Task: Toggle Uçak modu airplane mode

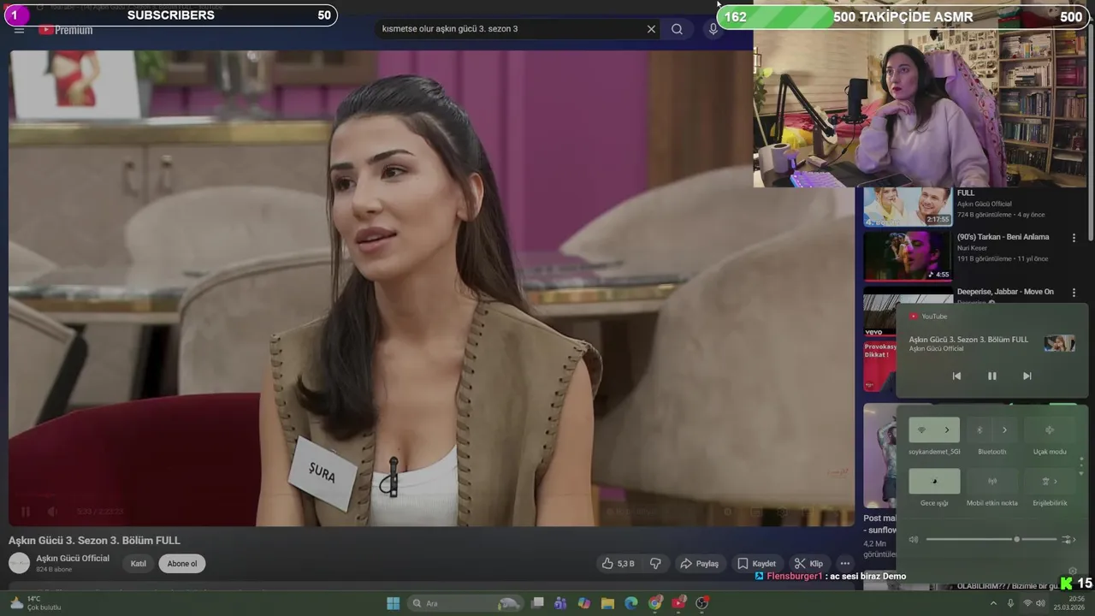Action: [1050, 430]
